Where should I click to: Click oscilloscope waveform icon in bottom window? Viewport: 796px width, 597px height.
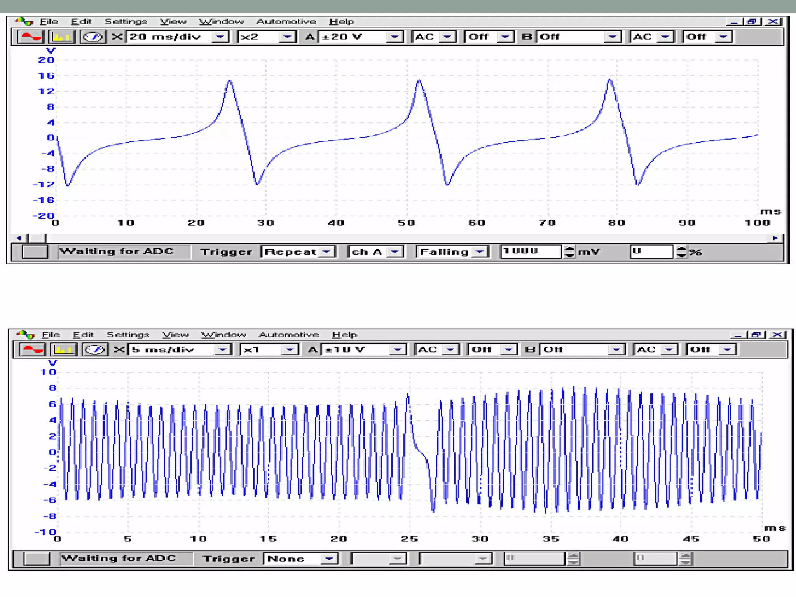(x=33, y=350)
